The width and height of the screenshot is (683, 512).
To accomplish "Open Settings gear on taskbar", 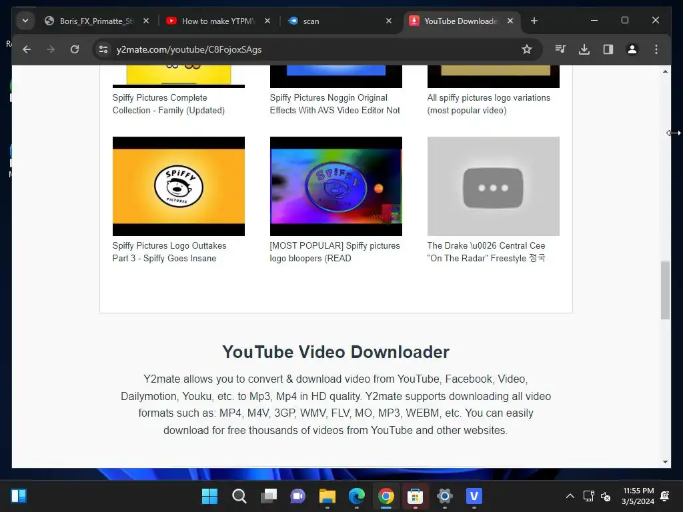I will pos(445,496).
